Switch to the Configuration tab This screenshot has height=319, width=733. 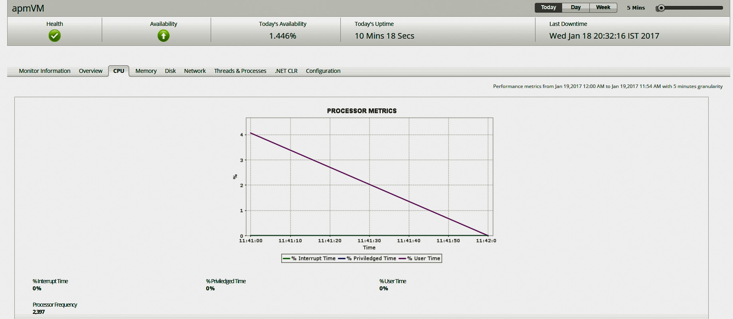323,71
